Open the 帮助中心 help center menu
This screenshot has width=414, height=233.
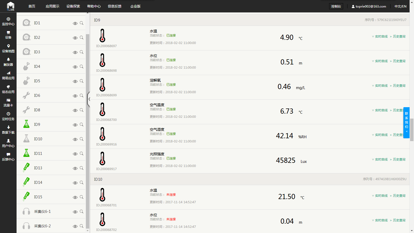pyautogui.click(x=94, y=6)
